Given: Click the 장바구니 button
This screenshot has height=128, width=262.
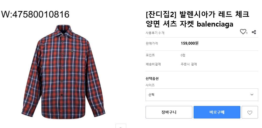Looking at the screenshot, I should pyautogui.click(x=169, y=112).
